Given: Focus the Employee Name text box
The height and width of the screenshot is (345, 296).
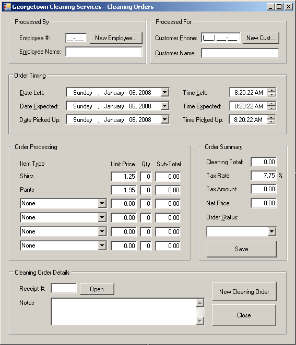Looking at the screenshot, I should pos(104,52).
